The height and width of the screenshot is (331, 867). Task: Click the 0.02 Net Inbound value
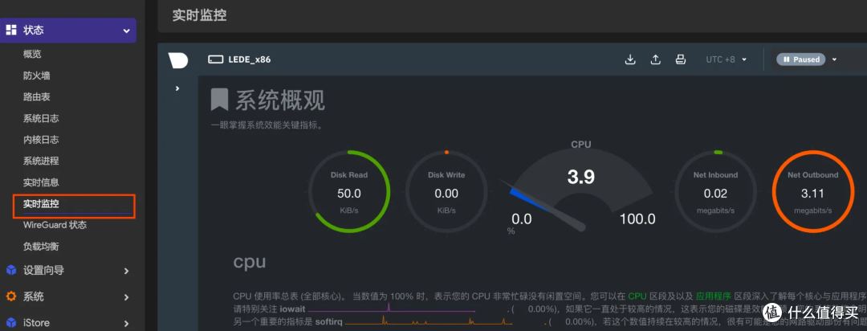click(715, 194)
